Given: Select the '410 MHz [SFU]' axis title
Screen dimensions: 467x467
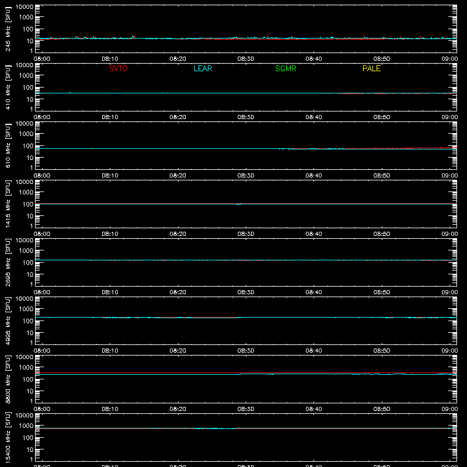Looking at the screenshot, I should pos(8,87).
